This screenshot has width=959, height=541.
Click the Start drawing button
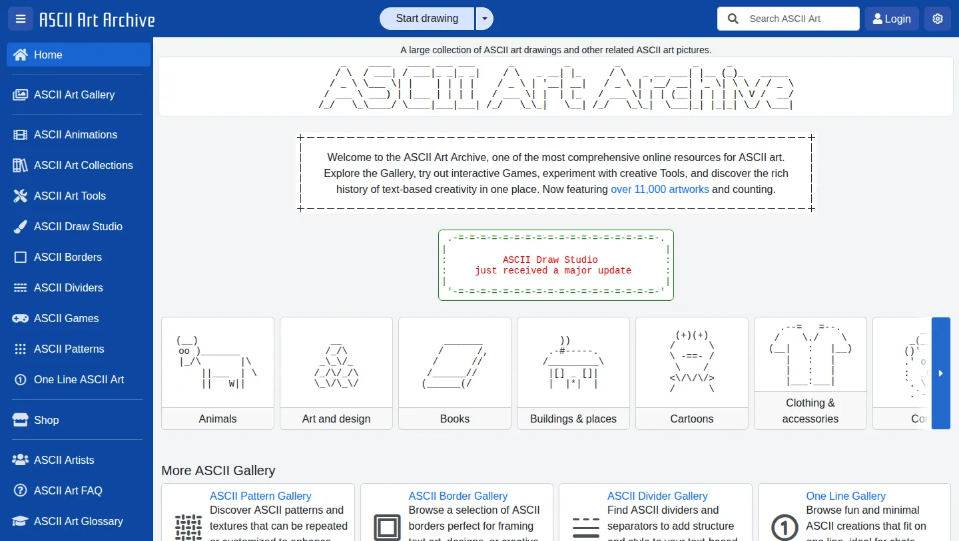tap(427, 19)
